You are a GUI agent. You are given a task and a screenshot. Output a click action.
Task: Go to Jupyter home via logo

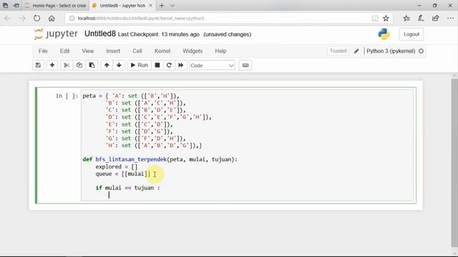click(x=56, y=34)
